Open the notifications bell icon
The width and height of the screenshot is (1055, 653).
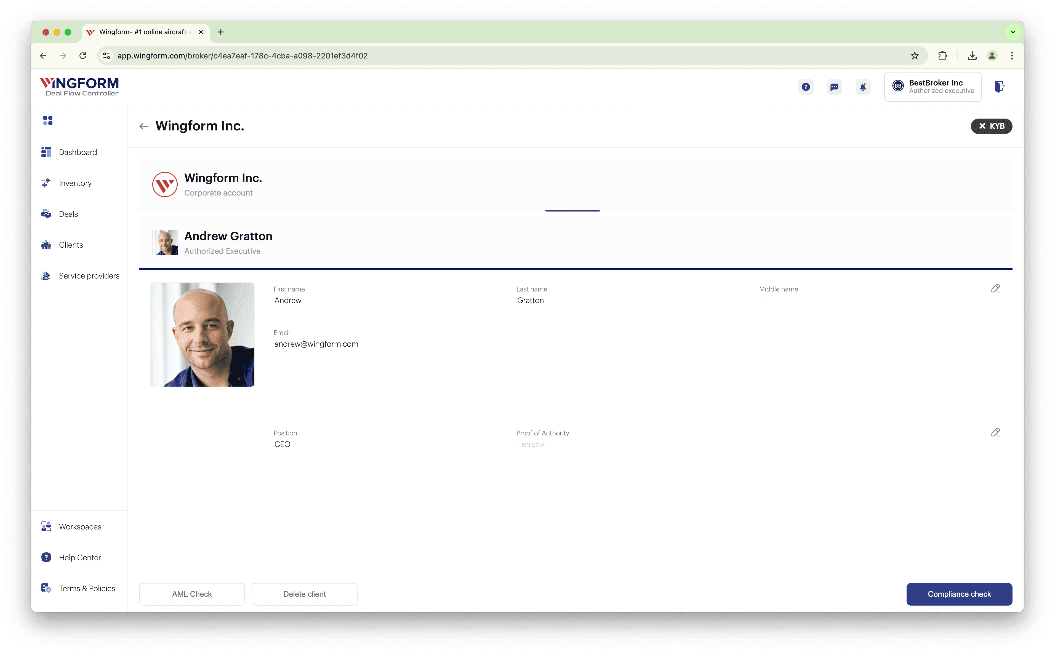(x=862, y=87)
